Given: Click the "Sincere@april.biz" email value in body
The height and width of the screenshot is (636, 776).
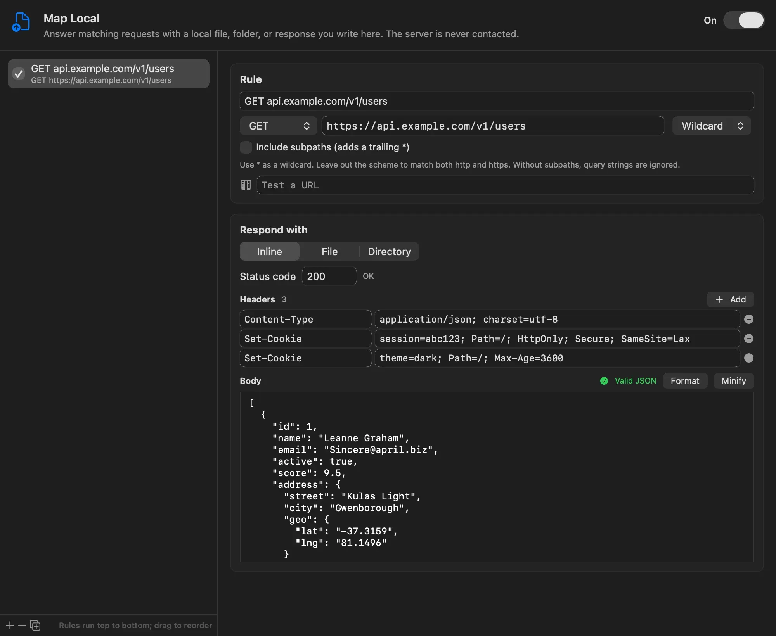Looking at the screenshot, I should pos(378,450).
